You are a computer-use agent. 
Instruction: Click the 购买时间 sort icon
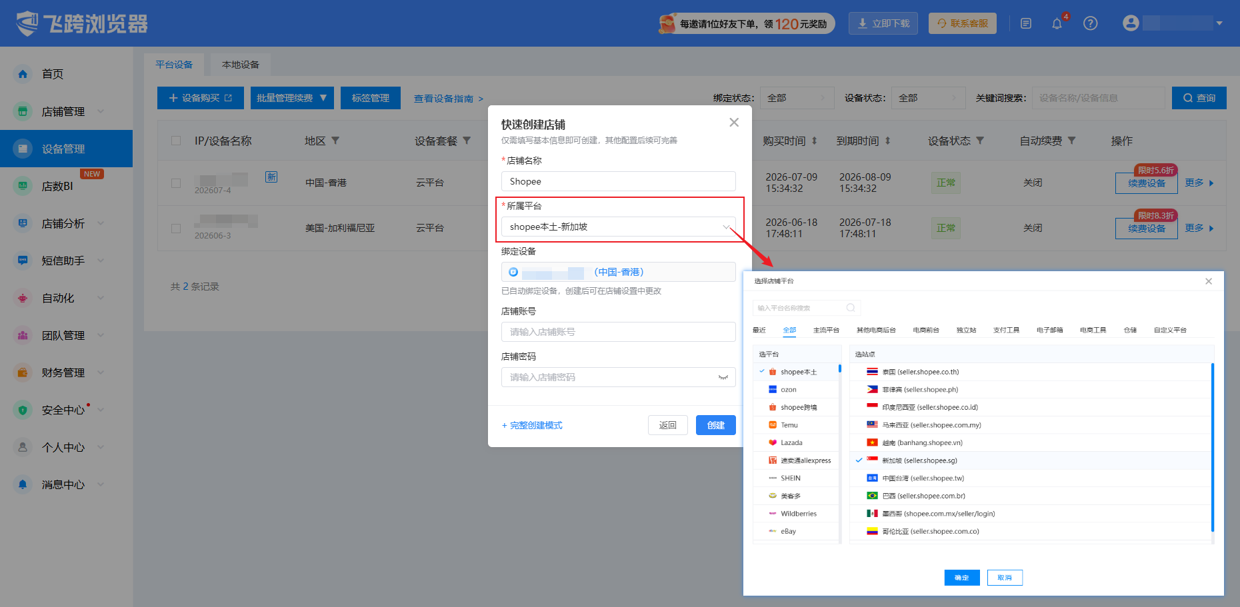[x=814, y=141]
